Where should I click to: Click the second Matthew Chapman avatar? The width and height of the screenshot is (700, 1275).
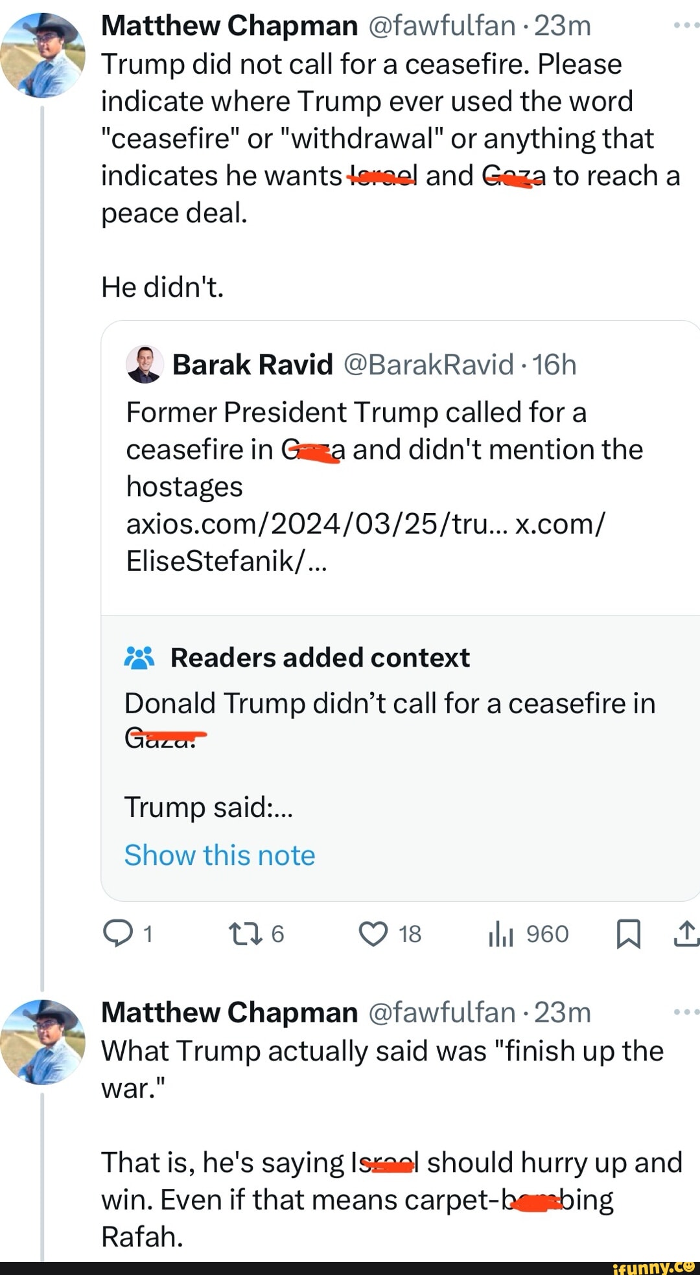tap(43, 1042)
